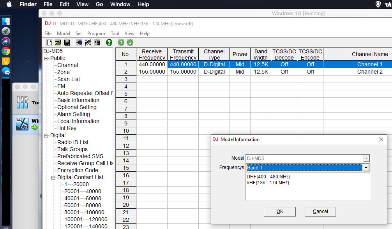Click the green up arrow toolbar icon
Image resolution: width=392 pixels, height=229 pixels.
(x=121, y=42)
